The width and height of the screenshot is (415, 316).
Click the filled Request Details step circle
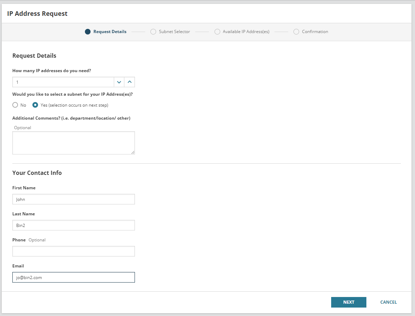click(x=88, y=32)
